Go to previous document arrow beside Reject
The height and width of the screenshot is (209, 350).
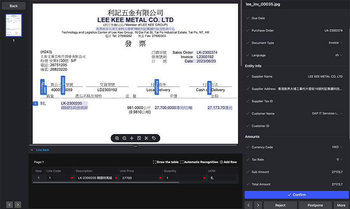point(248,205)
